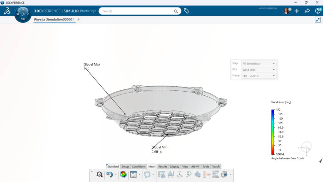Screen dimensions: 323x182
Task: Switch to the Display tab
Action: (x=175, y=167)
